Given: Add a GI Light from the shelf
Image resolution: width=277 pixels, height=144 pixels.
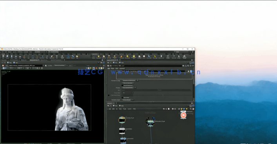Looking at the screenshot, I should click(144, 57).
